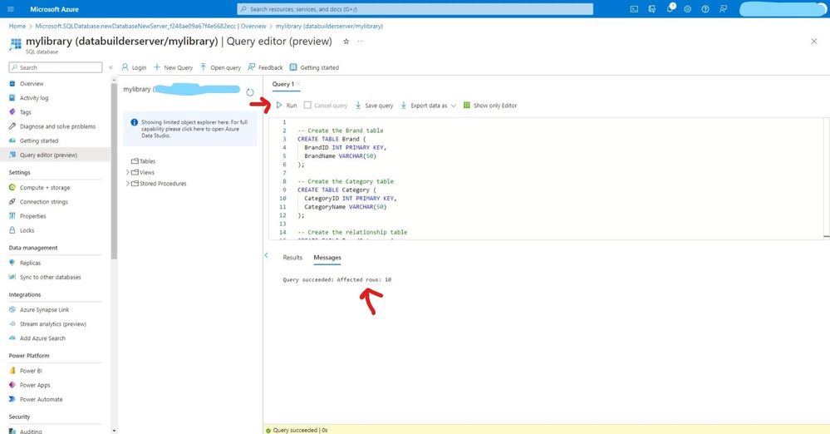830x434 pixels.
Task: Open the Azure portal hamburger menu
Action: click(x=11, y=9)
